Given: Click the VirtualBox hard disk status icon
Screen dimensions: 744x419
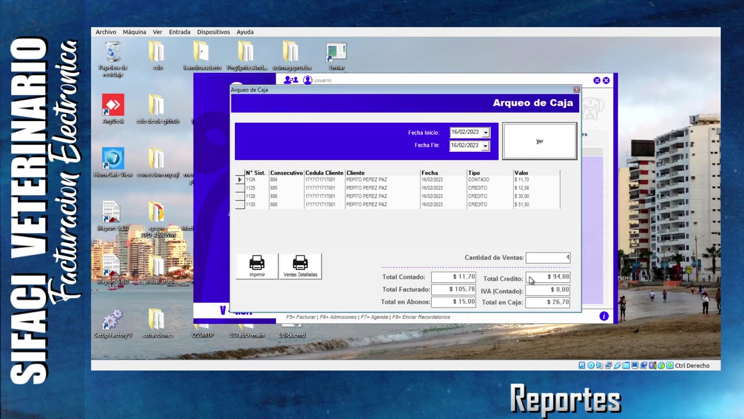Looking at the screenshot, I should tap(582, 365).
